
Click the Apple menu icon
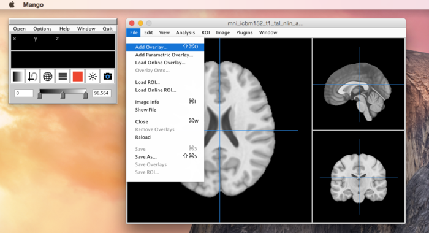pyautogui.click(x=12, y=5)
